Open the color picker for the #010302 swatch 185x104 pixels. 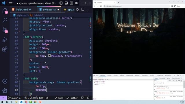coord(49,55)
